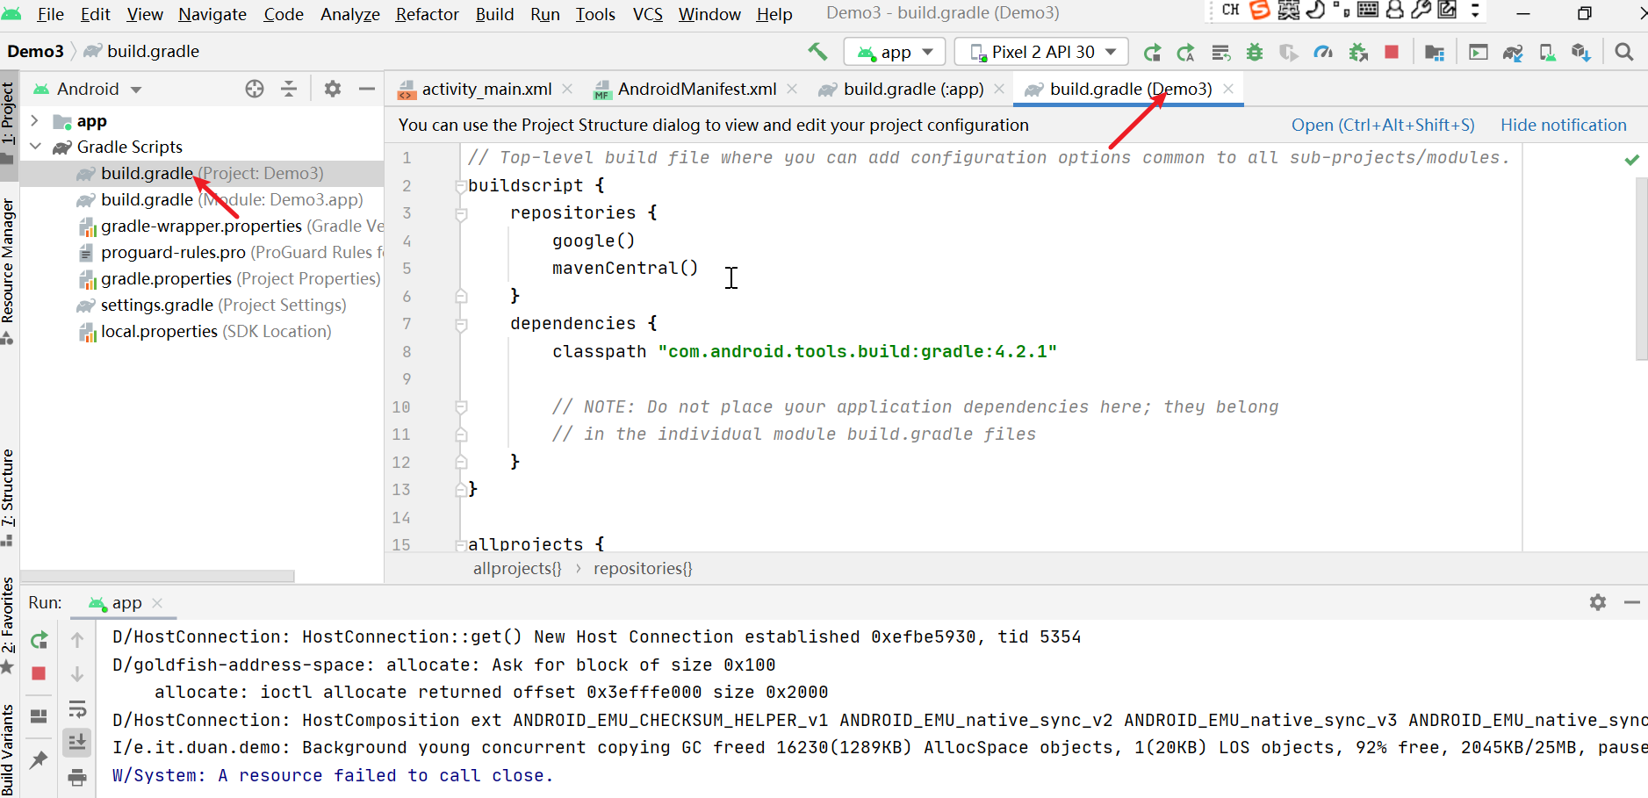
Task: Click Open (Ctrl+Alt+Shift+S) link
Action: tap(1383, 125)
